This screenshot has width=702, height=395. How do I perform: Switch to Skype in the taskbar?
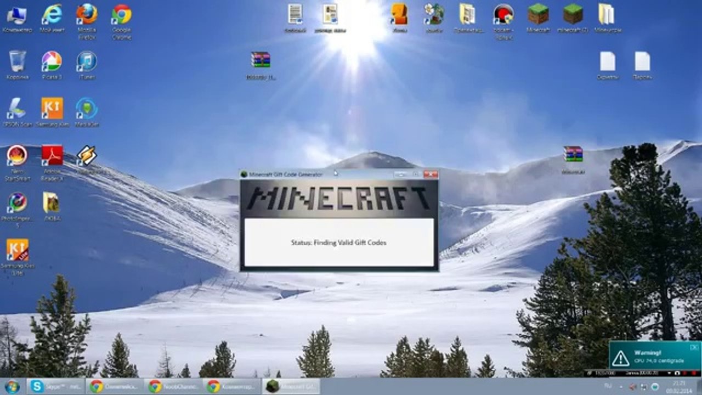(x=56, y=386)
